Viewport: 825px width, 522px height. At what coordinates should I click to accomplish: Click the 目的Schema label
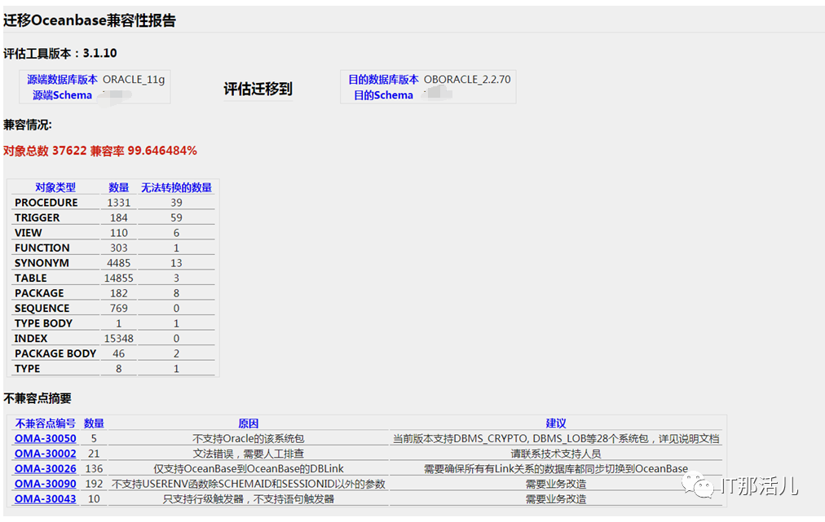384,95
